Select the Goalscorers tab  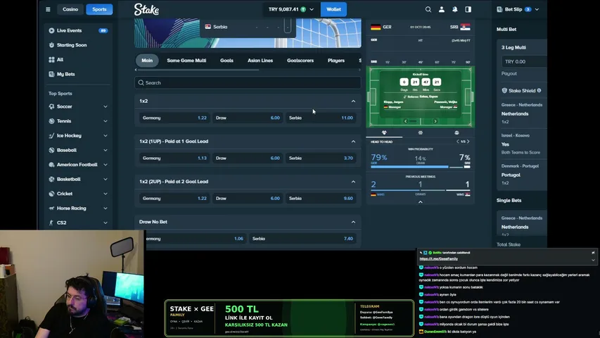300,61
